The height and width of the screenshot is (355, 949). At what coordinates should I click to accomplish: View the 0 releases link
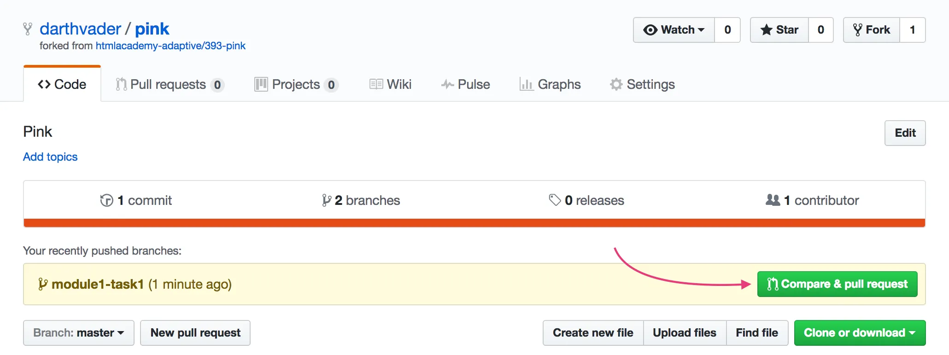point(586,200)
